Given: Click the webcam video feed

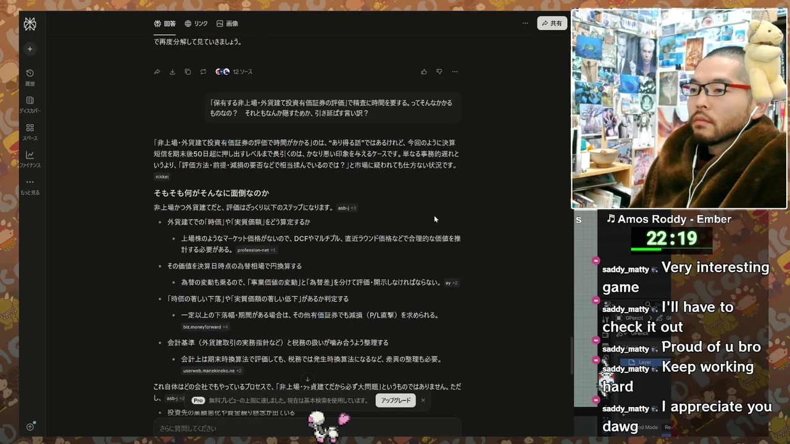Looking at the screenshot, I should pos(679,109).
